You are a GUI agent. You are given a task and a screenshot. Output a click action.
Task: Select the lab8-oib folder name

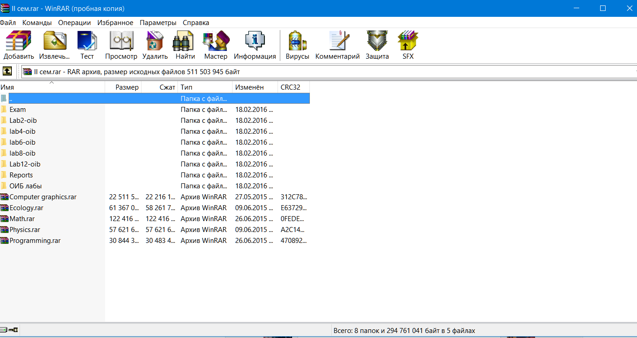click(x=22, y=153)
